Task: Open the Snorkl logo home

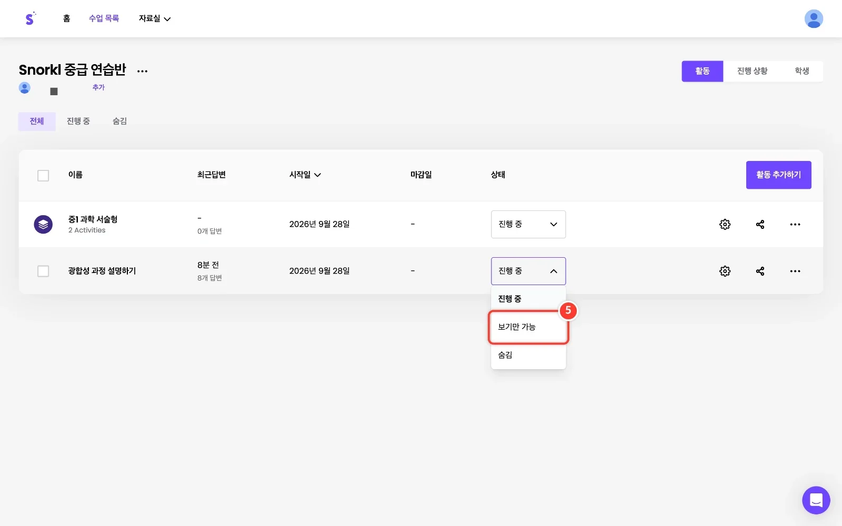Action: pyautogui.click(x=30, y=18)
